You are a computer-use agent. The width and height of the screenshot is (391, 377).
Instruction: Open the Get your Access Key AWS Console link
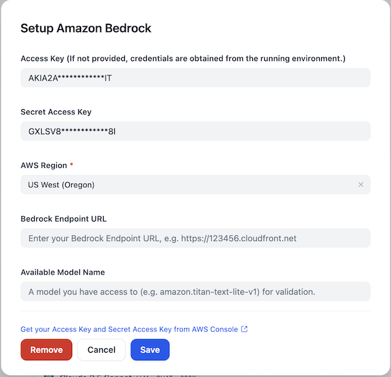click(129, 329)
